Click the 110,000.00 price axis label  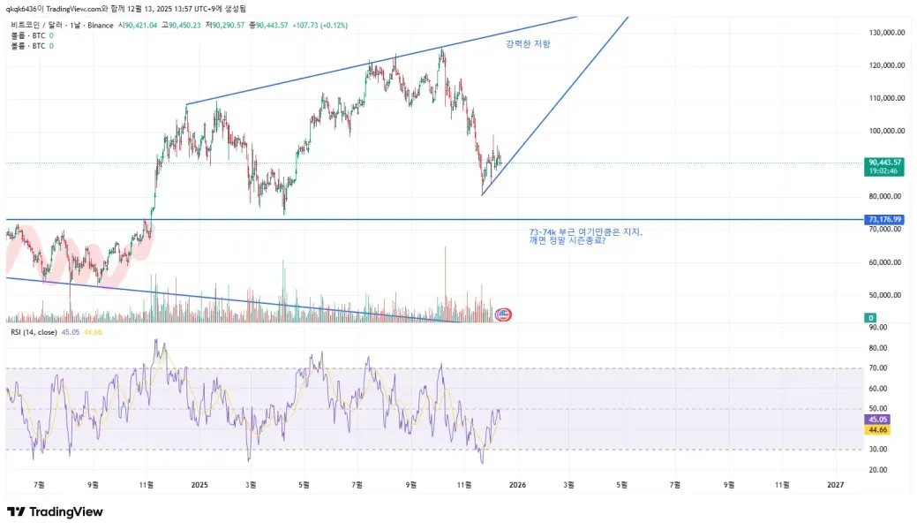(887, 98)
